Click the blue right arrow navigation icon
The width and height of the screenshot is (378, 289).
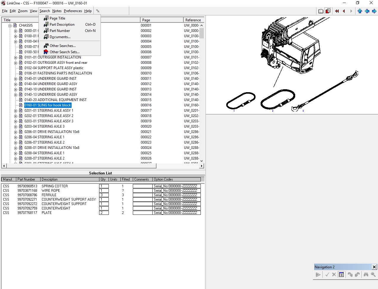[374, 11]
